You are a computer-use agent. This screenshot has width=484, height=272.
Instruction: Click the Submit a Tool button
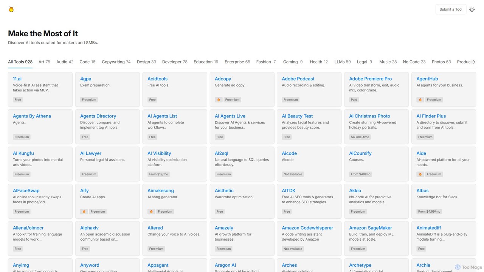click(451, 9)
